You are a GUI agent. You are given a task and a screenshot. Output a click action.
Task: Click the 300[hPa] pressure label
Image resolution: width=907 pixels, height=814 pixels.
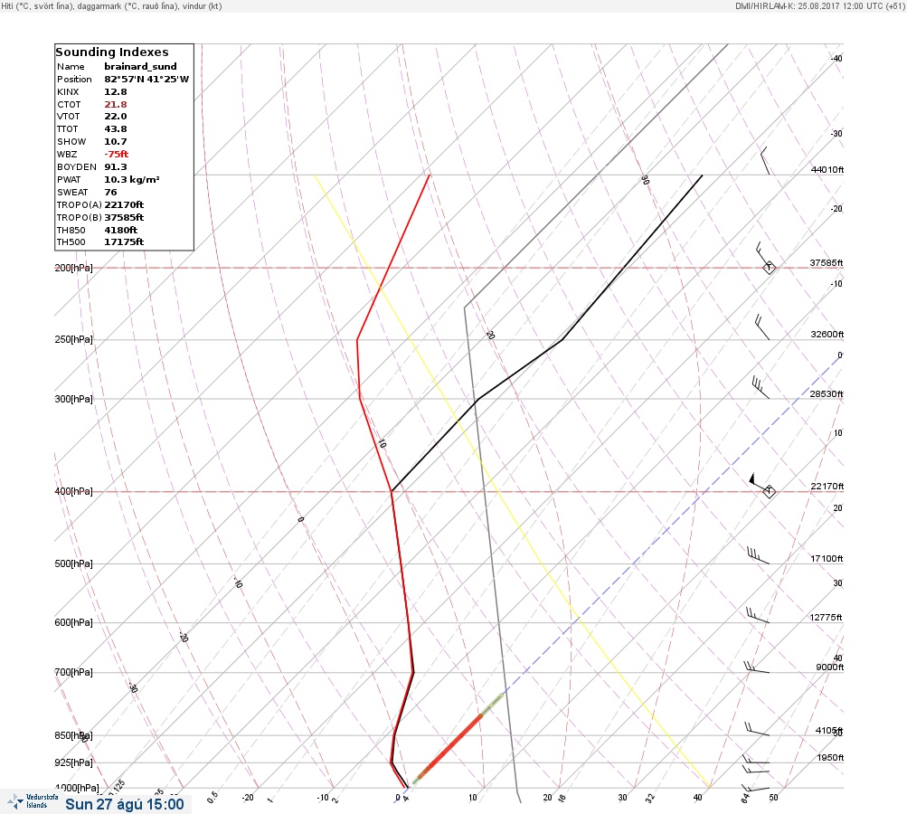pos(73,399)
